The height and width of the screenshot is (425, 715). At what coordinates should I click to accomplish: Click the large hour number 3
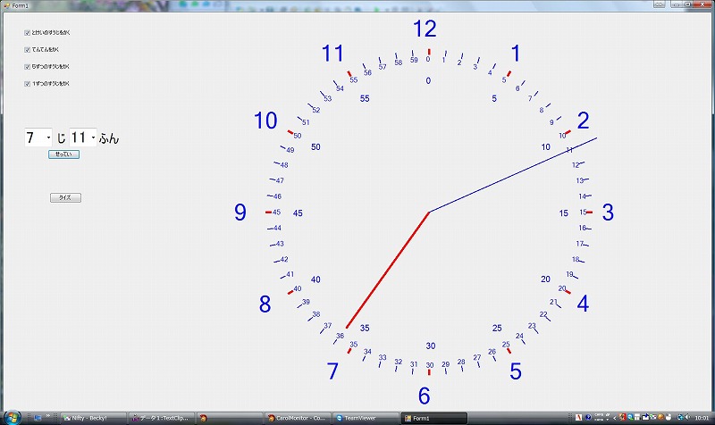(x=608, y=212)
